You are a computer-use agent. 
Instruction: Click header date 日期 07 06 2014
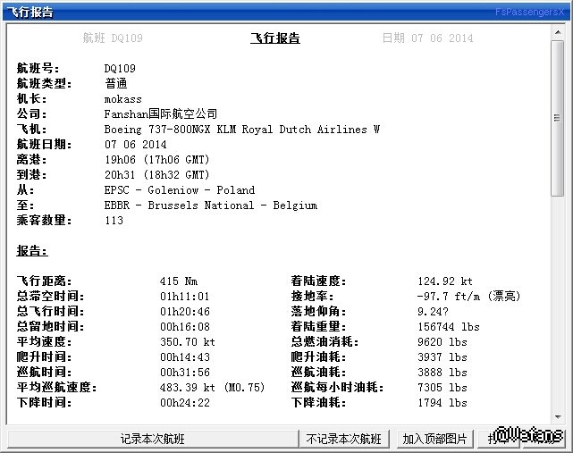427,38
